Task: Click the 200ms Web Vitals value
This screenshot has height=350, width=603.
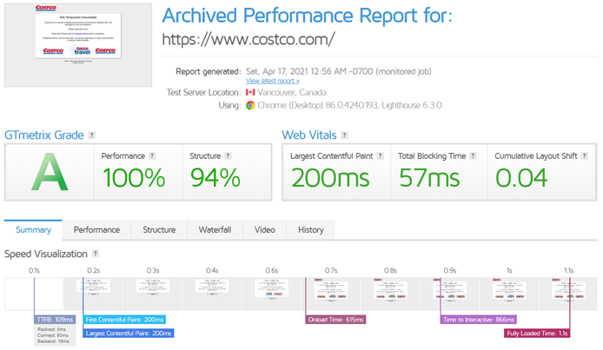Action: (x=330, y=178)
